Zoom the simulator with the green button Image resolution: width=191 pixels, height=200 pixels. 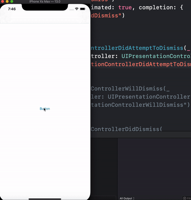12,2
